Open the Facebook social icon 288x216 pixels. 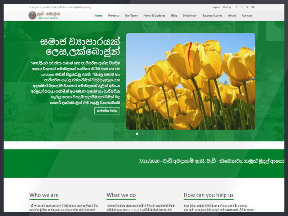click(237, 7)
